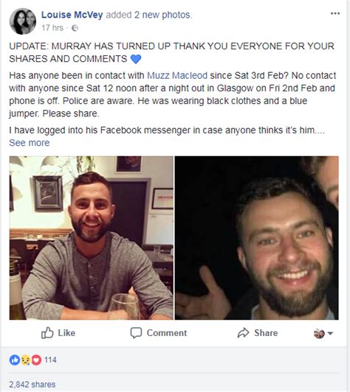Click the Share button label

tap(266, 333)
